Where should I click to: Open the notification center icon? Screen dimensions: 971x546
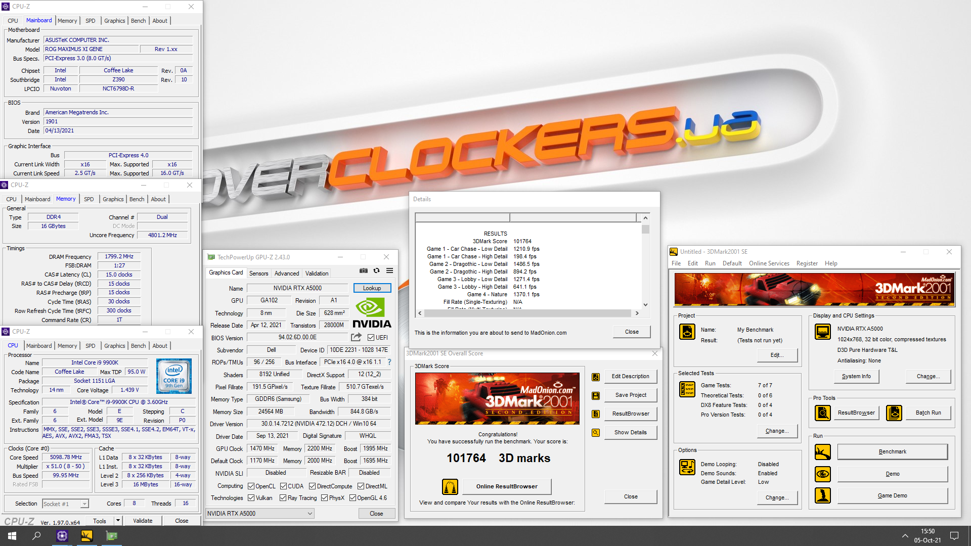pos(954,536)
